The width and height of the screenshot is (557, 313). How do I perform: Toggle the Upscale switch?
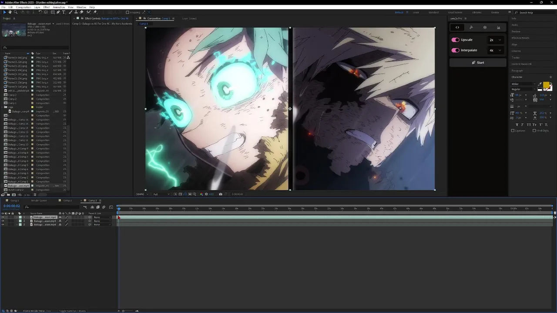pyautogui.click(x=455, y=40)
